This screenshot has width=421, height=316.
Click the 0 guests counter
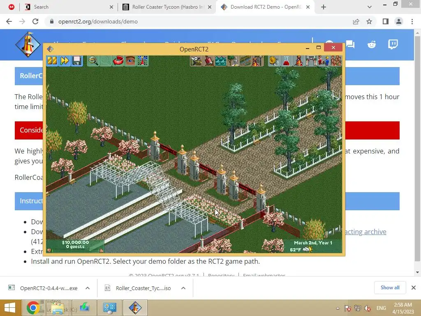pyautogui.click(x=75, y=247)
